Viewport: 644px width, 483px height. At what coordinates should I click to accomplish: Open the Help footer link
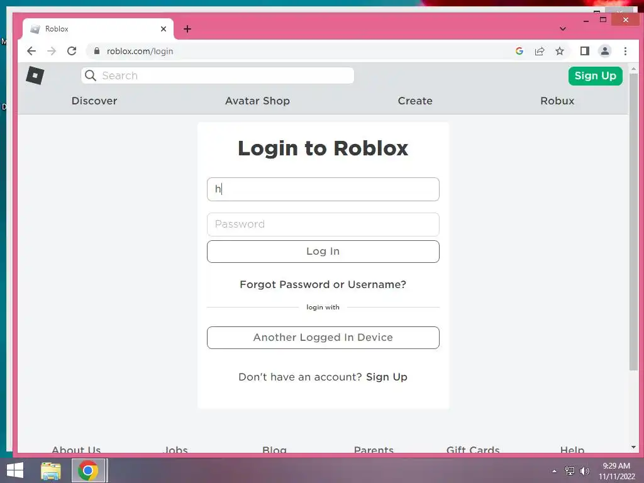click(x=572, y=449)
